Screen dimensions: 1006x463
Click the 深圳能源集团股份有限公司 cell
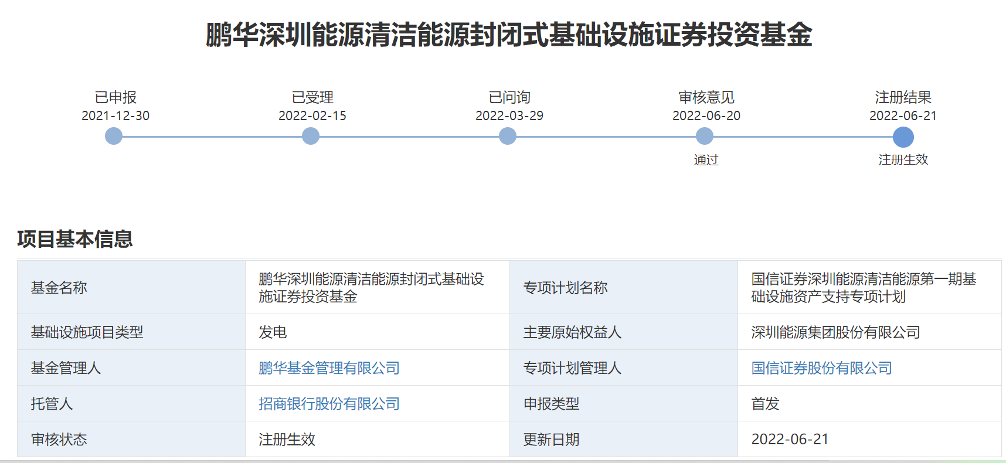[x=835, y=332]
